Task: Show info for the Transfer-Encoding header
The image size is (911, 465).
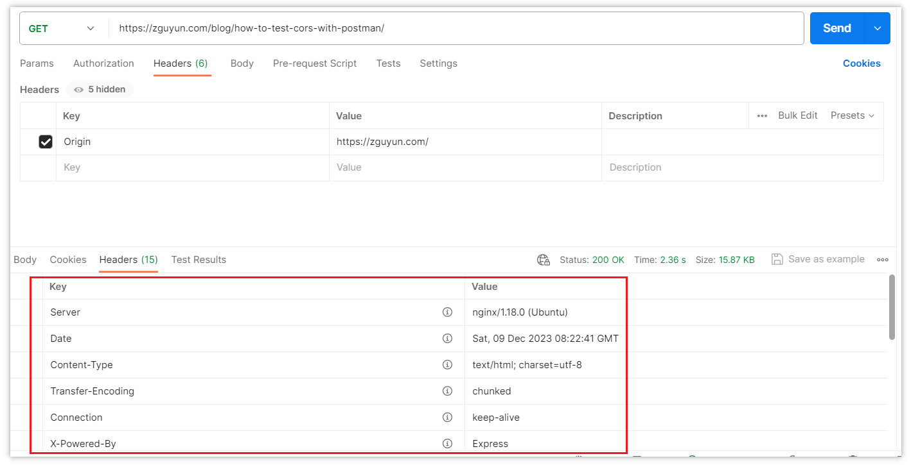Action: [x=447, y=391]
